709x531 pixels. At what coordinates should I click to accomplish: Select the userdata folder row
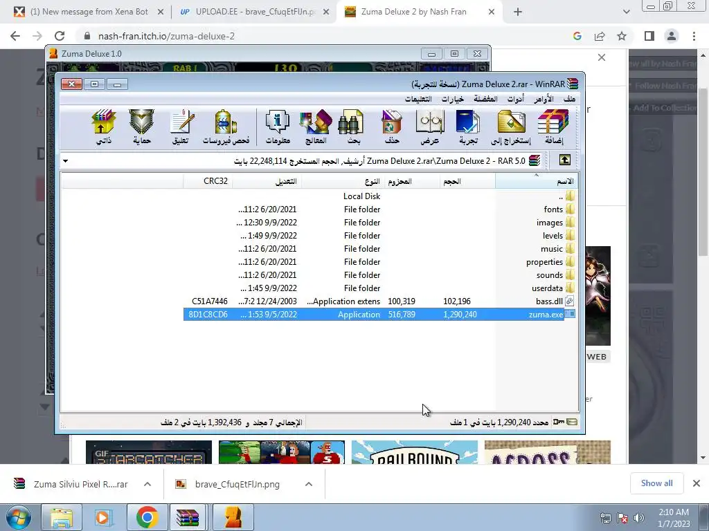(379, 288)
